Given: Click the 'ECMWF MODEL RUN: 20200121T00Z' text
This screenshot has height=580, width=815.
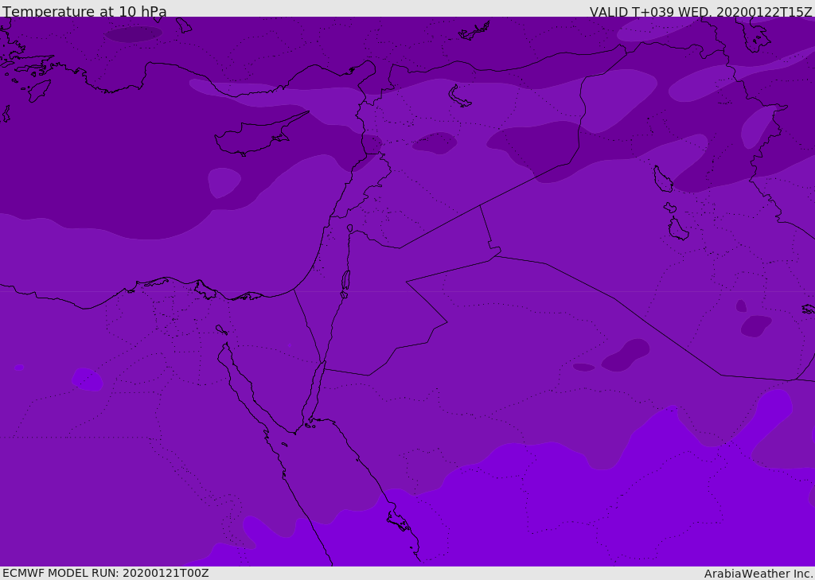Looking at the screenshot, I should point(106,573).
